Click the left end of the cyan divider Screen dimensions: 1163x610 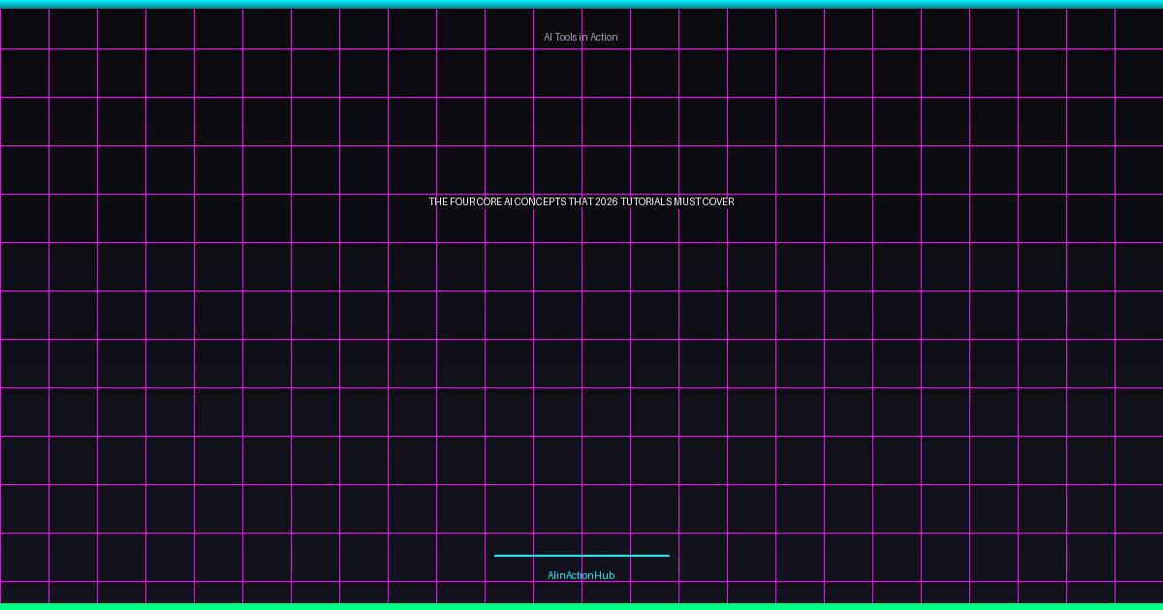(x=497, y=556)
